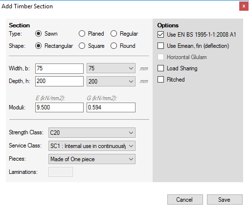
Task: Tick the Load Sharing checkbox
Action: 160,68
